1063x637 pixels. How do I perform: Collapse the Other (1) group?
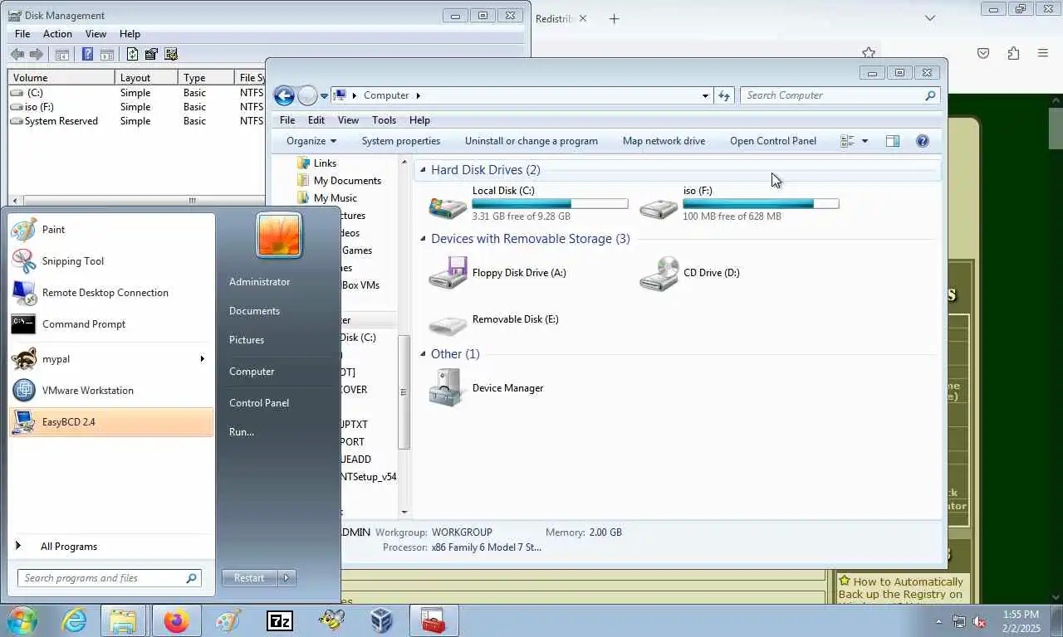pos(423,354)
